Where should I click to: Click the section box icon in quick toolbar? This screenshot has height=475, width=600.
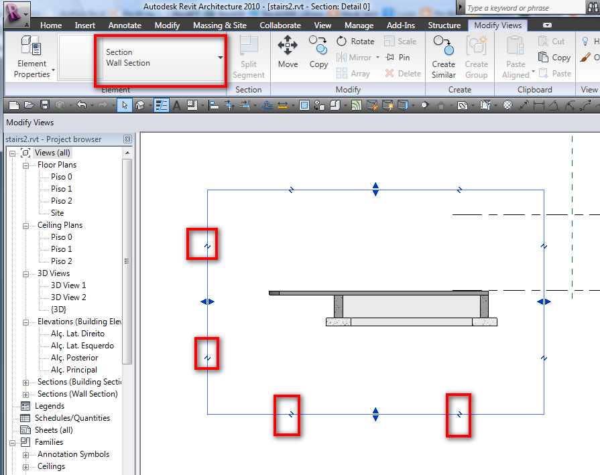coord(403,105)
